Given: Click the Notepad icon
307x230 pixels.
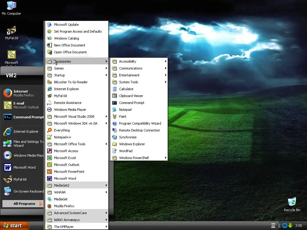Looking at the screenshot, I should click(115, 110).
